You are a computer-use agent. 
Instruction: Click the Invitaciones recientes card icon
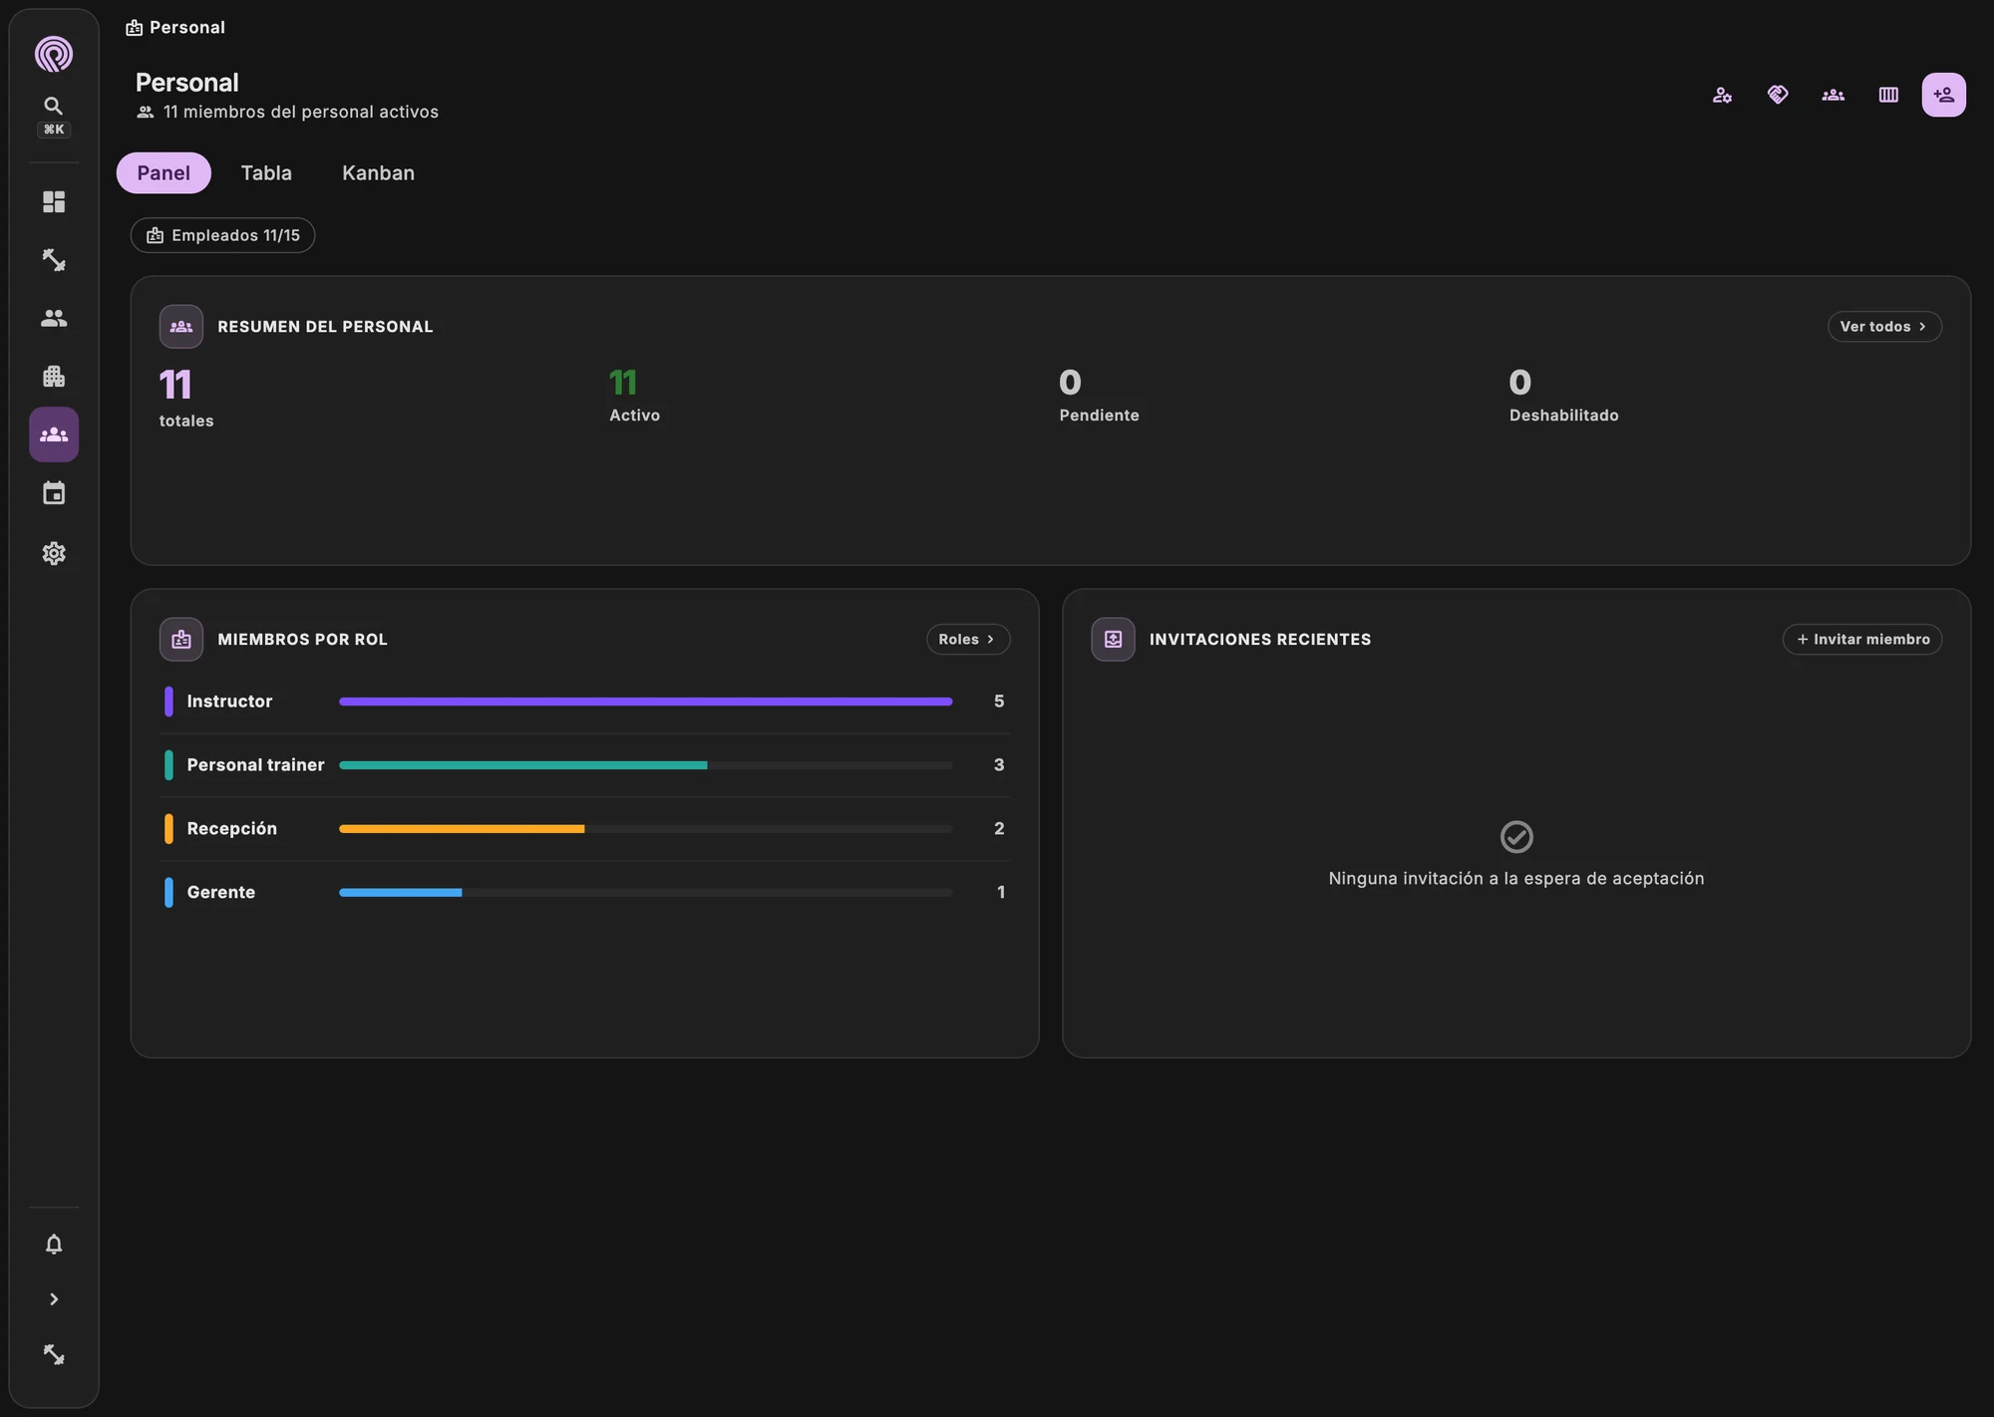click(1114, 640)
